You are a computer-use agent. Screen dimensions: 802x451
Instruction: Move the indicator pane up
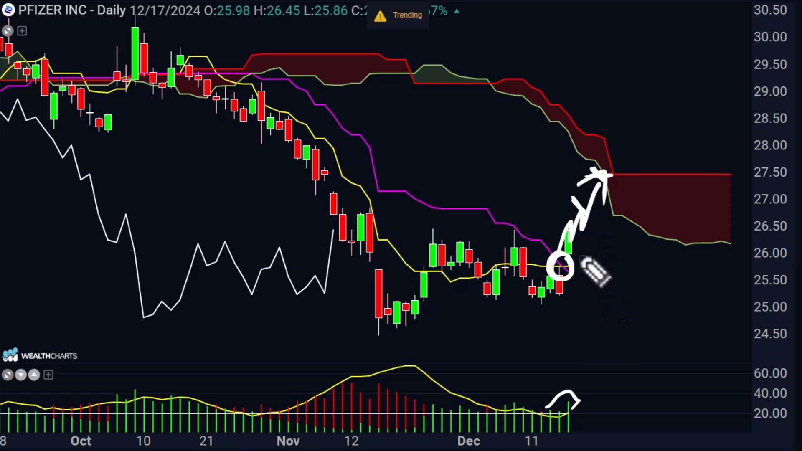[34, 375]
